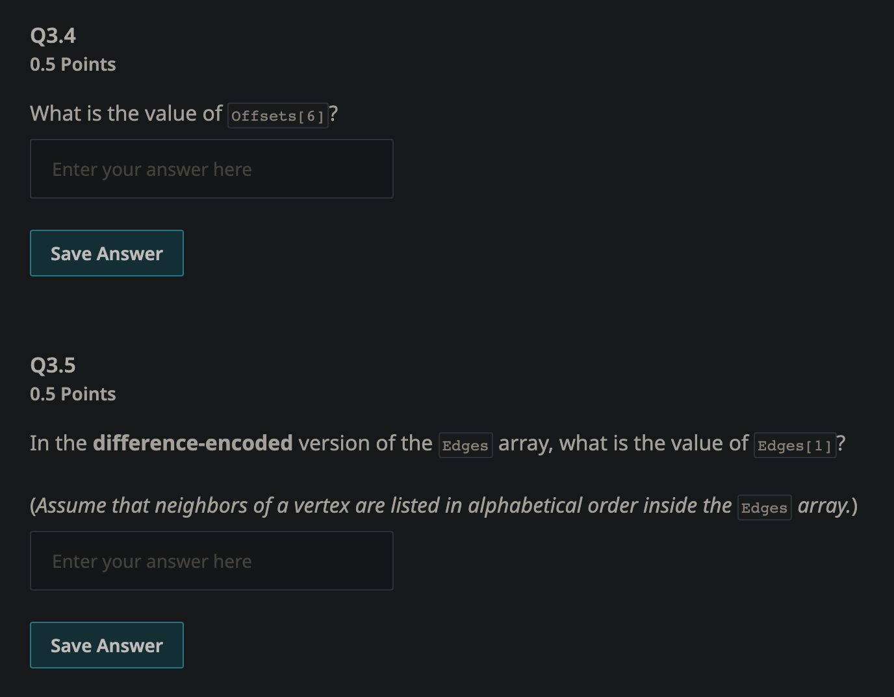Image resolution: width=894 pixels, height=697 pixels.
Task: Click the answer input field for Q3.4
Action: click(x=212, y=169)
